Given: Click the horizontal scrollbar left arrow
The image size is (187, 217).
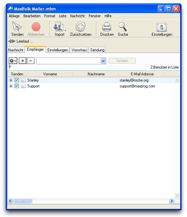Looking at the screenshot, I should 10,201.
